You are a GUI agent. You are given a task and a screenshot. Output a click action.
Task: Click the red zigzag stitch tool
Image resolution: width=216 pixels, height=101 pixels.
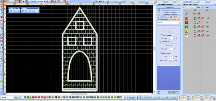tap(2, 17)
